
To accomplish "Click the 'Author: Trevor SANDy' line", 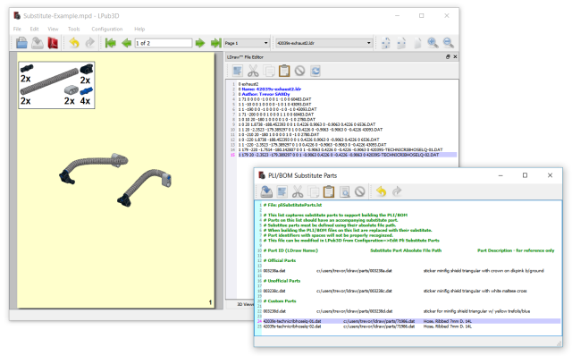I will coord(265,94).
